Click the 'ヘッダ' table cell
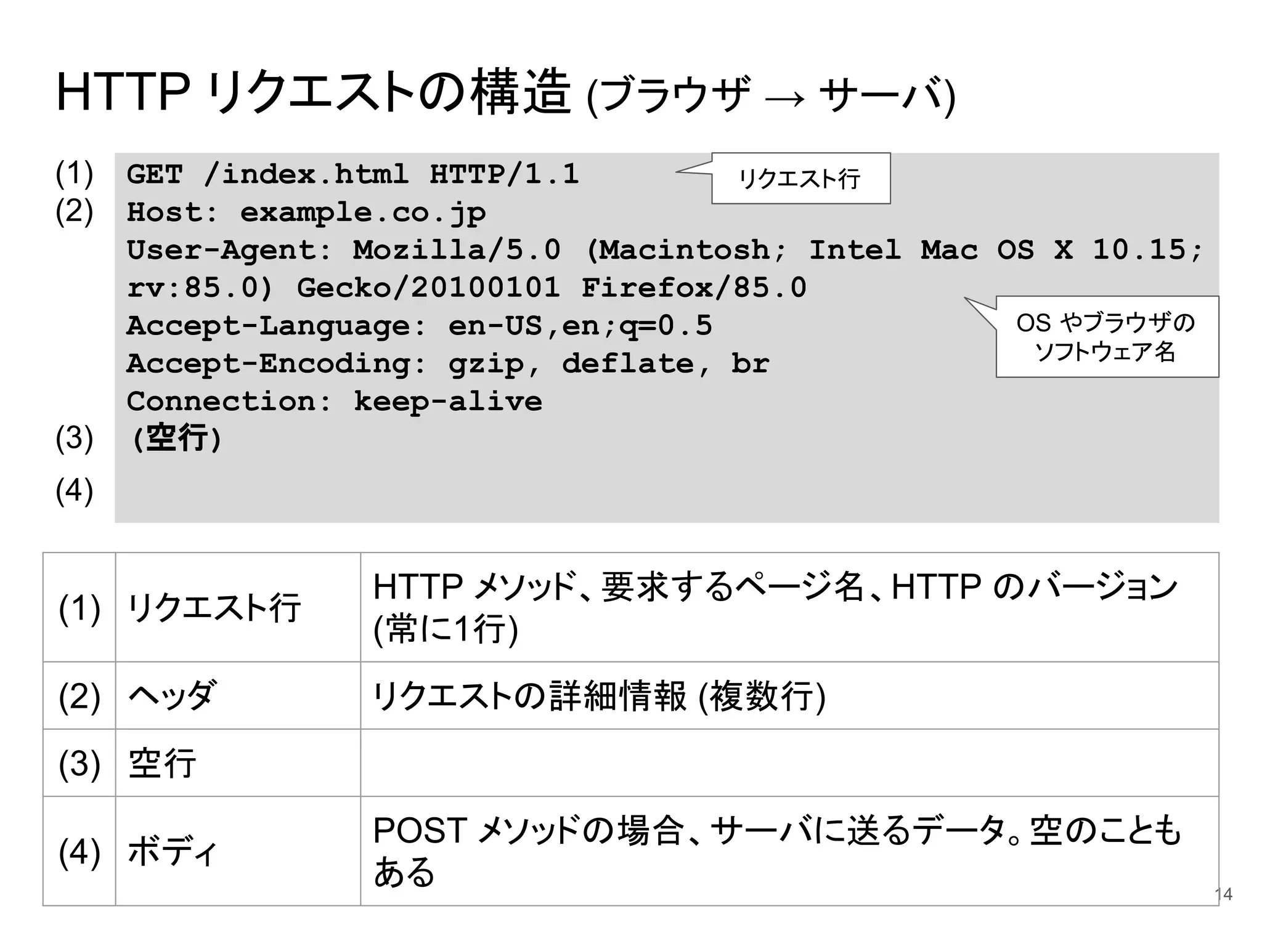The image size is (1262, 946). [x=238, y=696]
